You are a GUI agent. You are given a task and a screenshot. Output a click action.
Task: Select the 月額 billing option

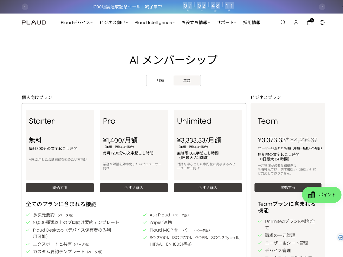[160, 81]
